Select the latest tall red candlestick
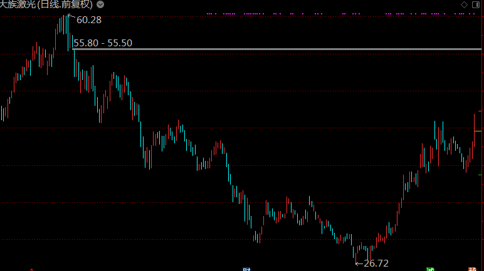 [475, 130]
